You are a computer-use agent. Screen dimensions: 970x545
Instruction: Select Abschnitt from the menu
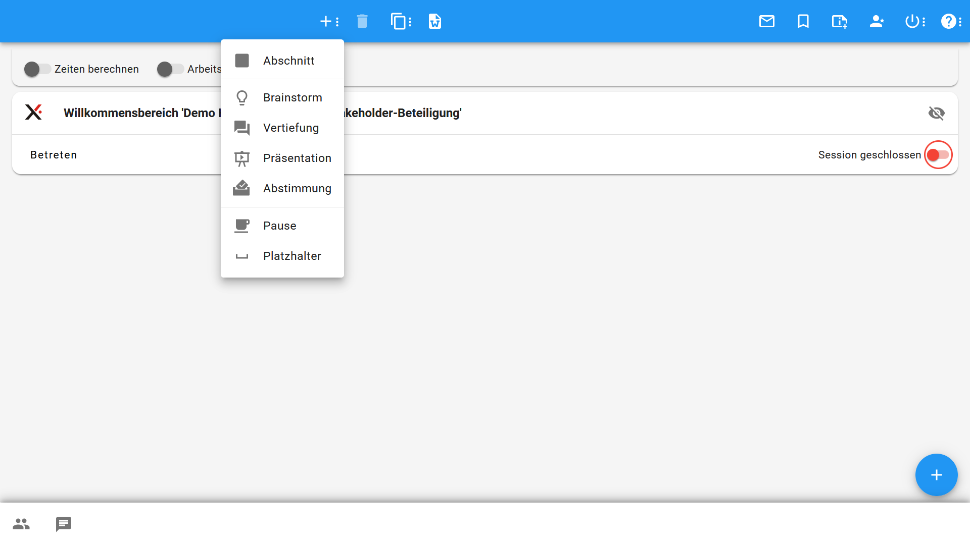point(282,61)
